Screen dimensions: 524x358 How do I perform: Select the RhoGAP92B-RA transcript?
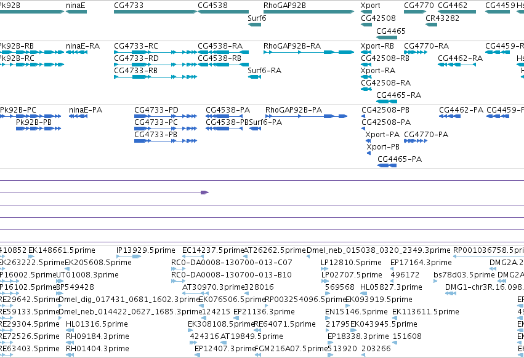click(x=308, y=52)
